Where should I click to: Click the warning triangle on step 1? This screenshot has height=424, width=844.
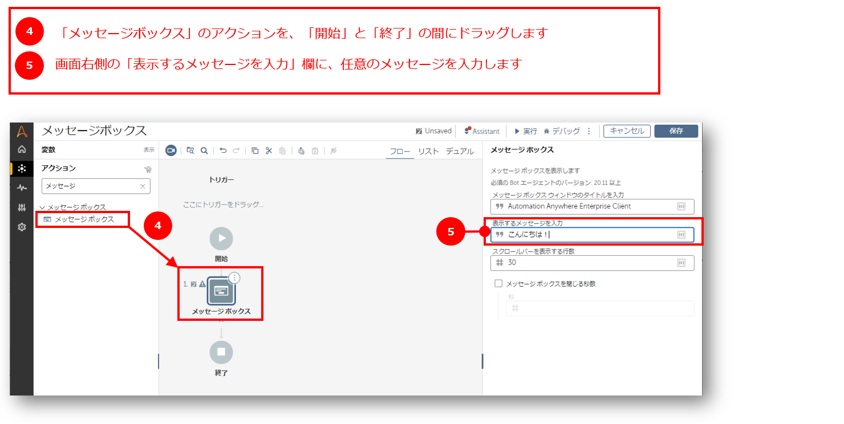coord(202,284)
